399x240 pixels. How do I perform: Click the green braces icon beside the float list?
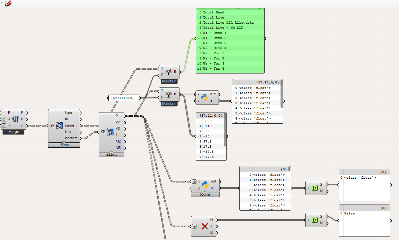point(315,188)
